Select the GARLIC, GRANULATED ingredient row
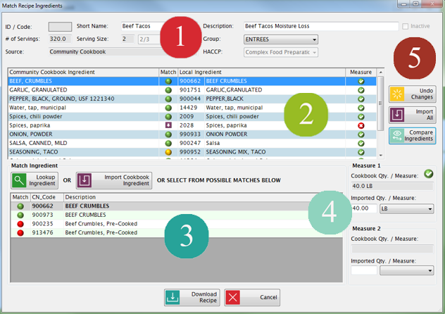 click(83, 90)
